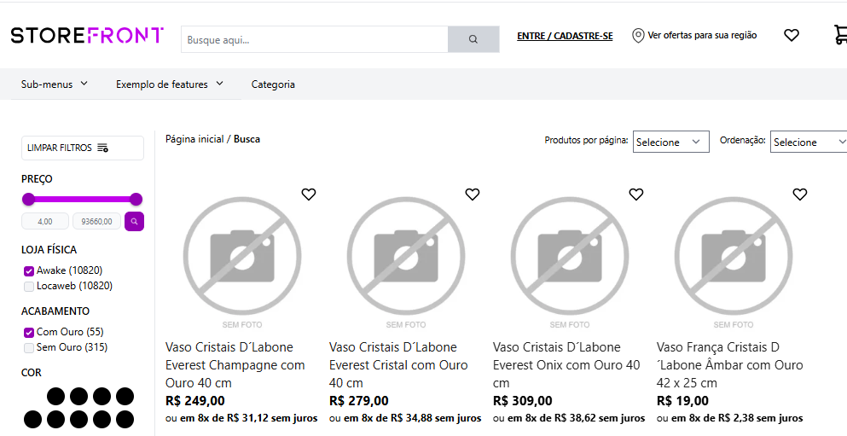
Task: Apply price filter with purple search button
Action: click(134, 222)
